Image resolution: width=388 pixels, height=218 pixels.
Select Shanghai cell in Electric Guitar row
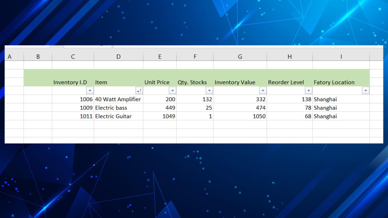[x=341, y=116]
